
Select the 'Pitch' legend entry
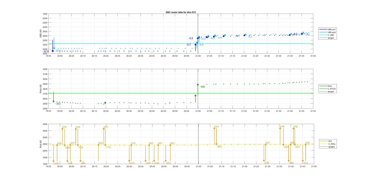tap(330, 86)
